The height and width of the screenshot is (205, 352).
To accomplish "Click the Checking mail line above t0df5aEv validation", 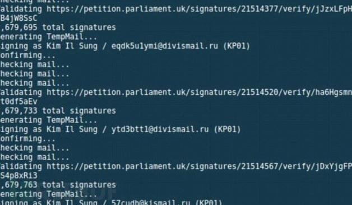I will coord(35,83).
